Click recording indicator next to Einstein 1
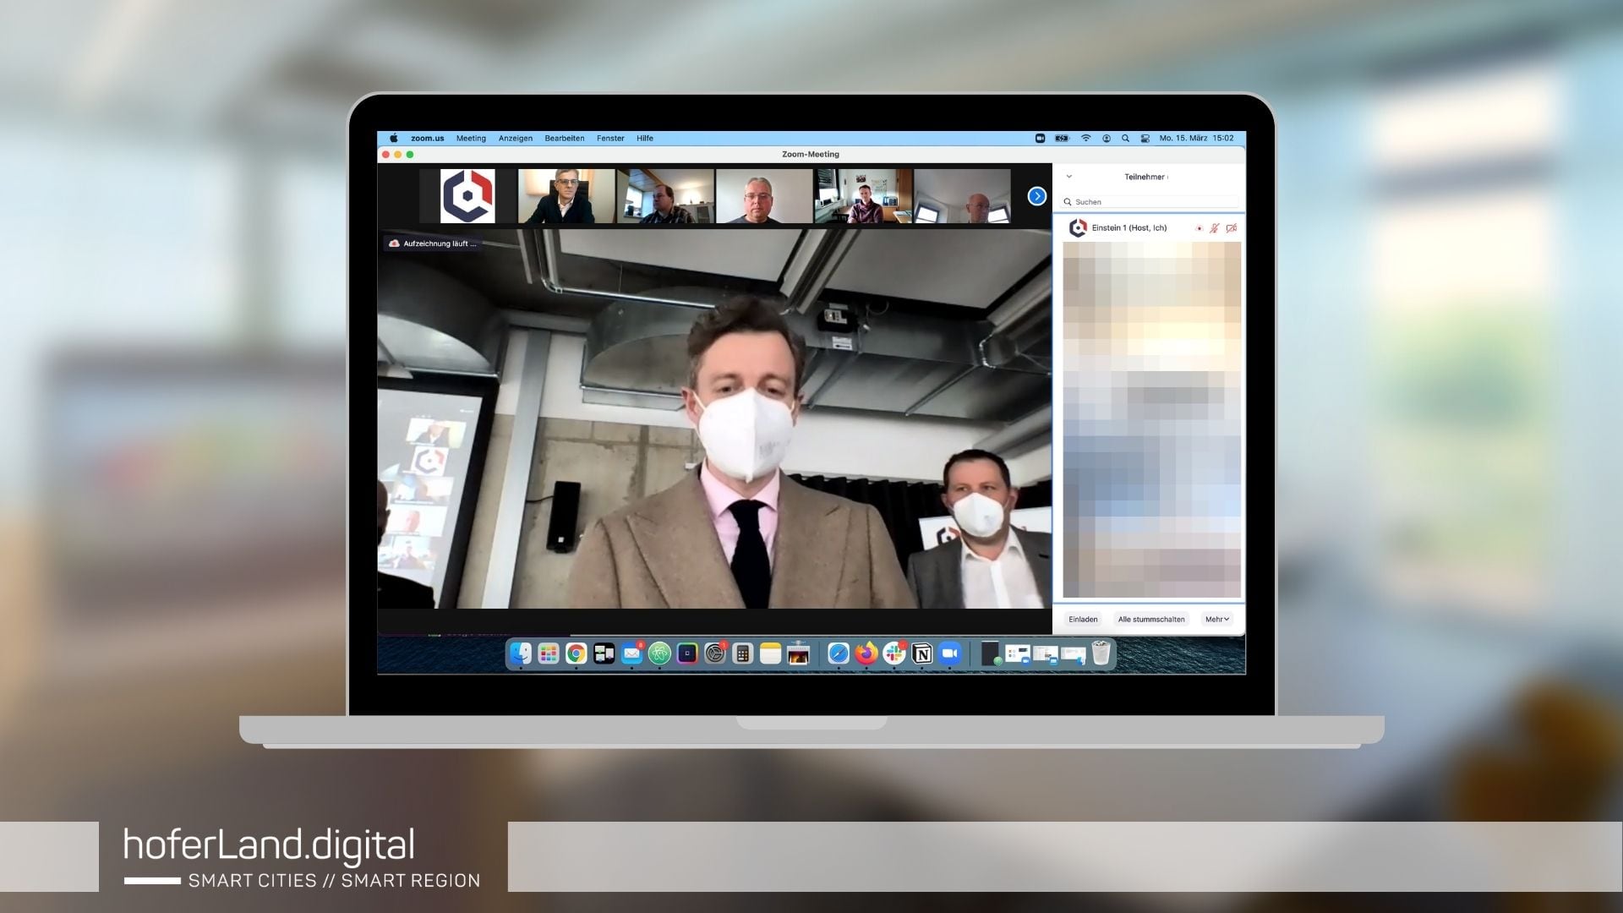 [1199, 228]
